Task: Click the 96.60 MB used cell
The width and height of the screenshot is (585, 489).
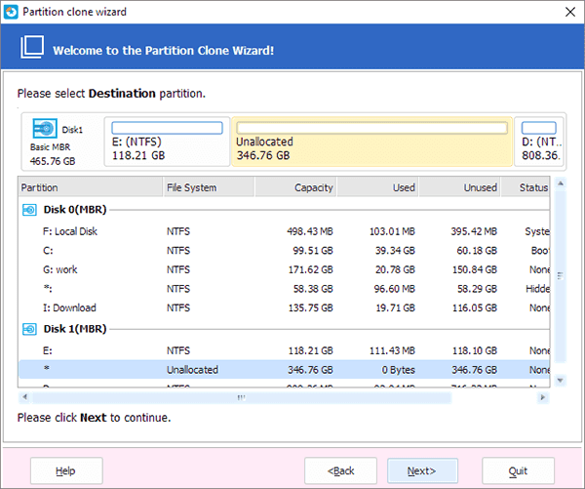Action: pyautogui.click(x=394, y=289)
